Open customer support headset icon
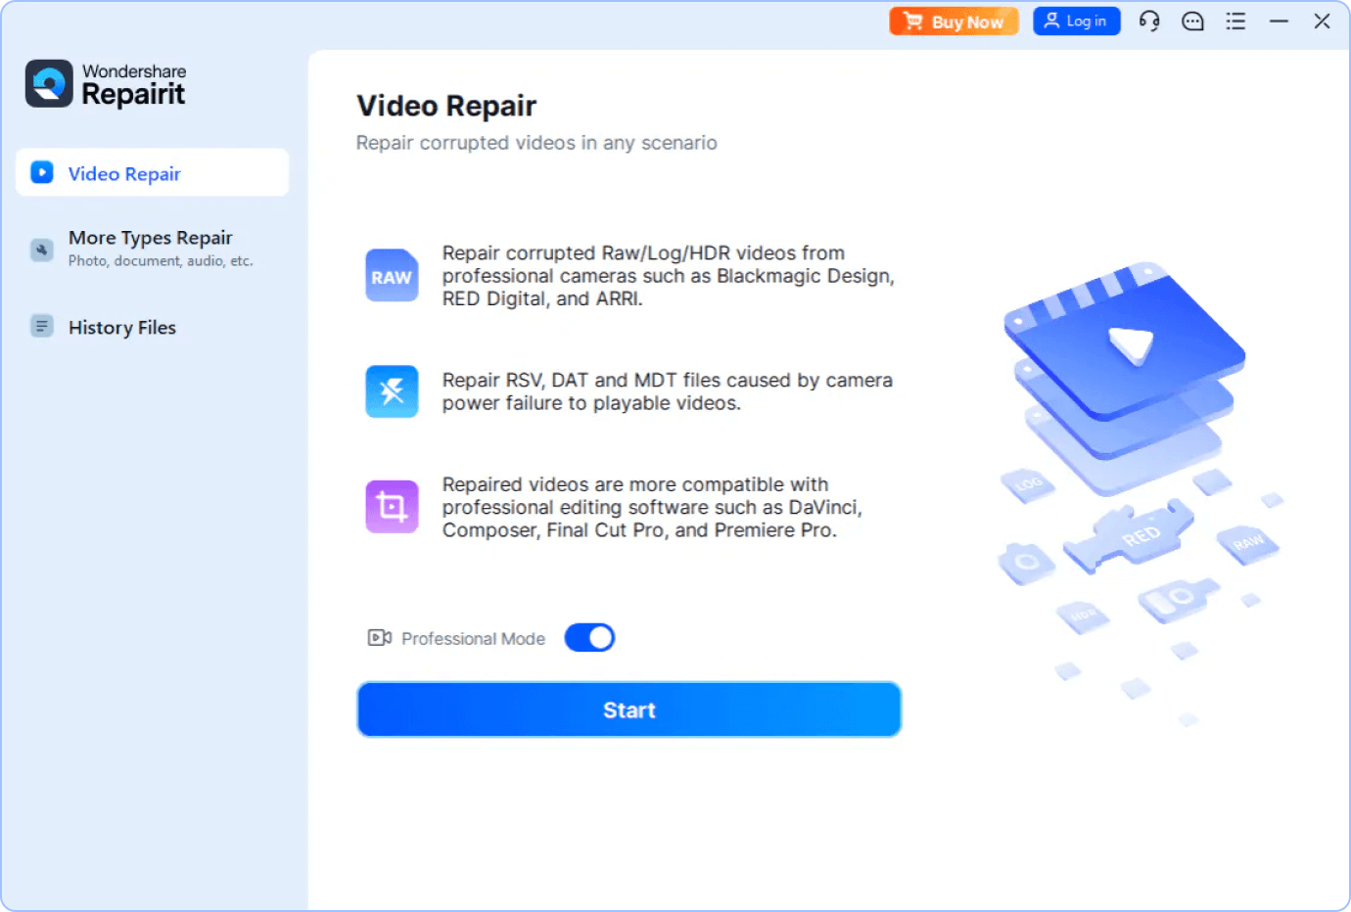Screen dimensions: 1351x912 click(1149, 21)
